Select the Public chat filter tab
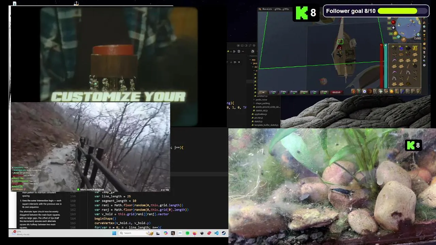Screen dimensions: 436x245 click(284, 92)
